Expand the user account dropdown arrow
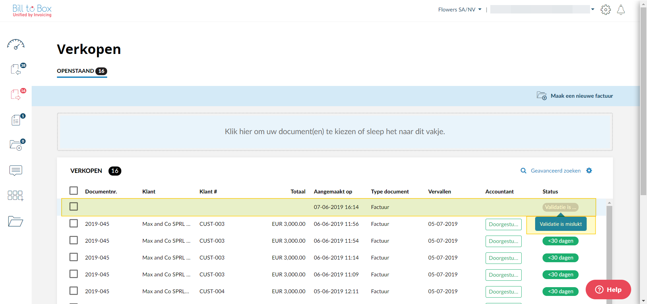Screen dimensions: 647x304 pyautogui.click(x=593, y=9)
